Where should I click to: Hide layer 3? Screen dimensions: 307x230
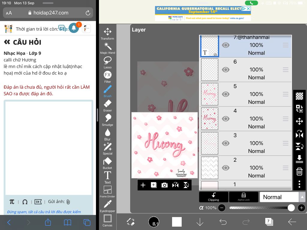[225, 143]
